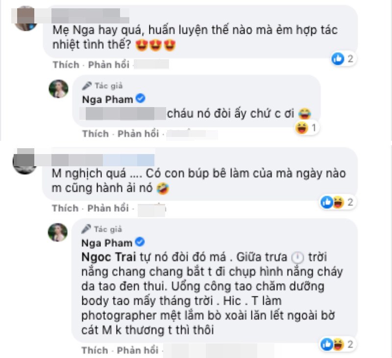Image resolution: width=392 pixels, height=358 pixels.
Task: Open the Nga Pham profile from first reply
Action: click(x=107, y=100)
